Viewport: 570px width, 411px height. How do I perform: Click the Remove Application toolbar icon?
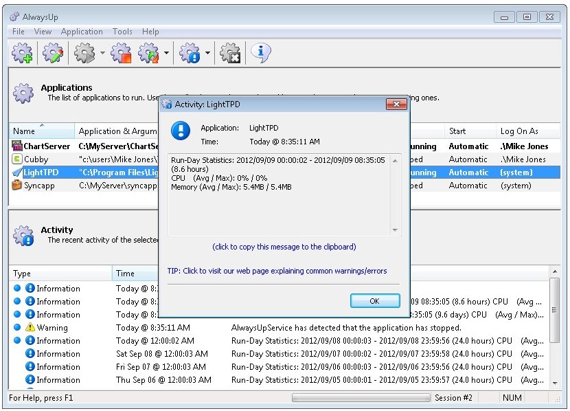[232, 53]
